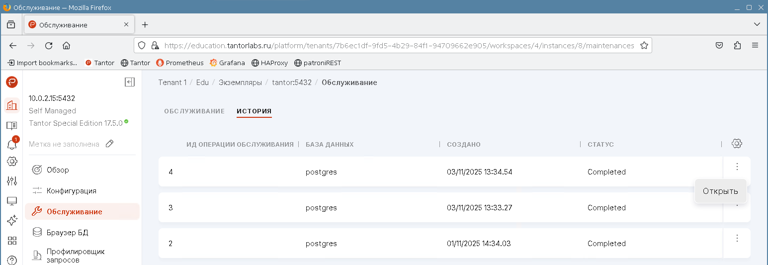Viewport: 768px width, 265px height.
Task: Click the notifications bell icon in sidebar
Action: pyautogui.click(x=12, y=145)
